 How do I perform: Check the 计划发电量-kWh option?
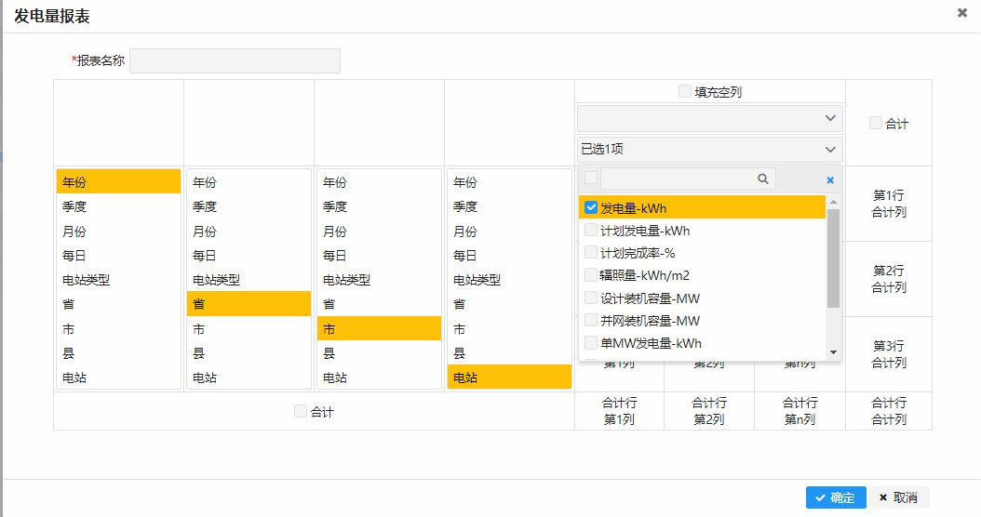591,231
